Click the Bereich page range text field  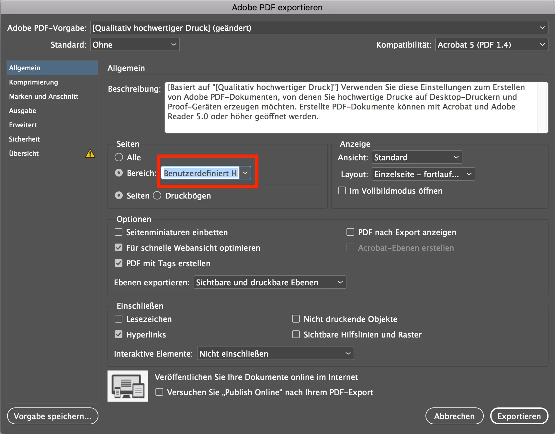point(200,173)
